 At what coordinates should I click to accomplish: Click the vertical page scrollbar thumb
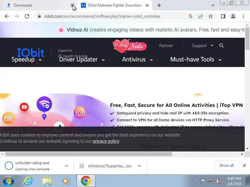pyautogui.click(x=247, y=38)
